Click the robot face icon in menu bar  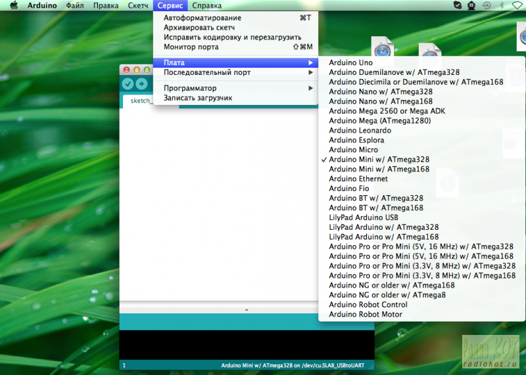[x=471, y=5]
